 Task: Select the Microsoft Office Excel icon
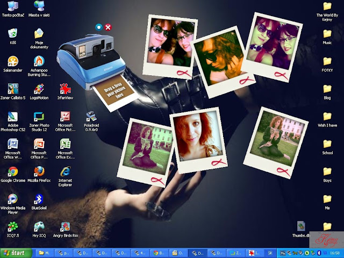tap(65, 149)
